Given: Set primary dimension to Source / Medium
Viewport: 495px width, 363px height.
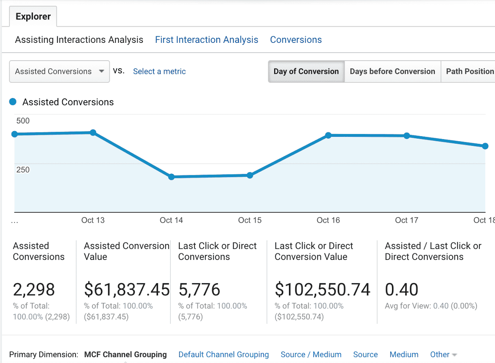Looking at the screenshot, I should [311, 355].
